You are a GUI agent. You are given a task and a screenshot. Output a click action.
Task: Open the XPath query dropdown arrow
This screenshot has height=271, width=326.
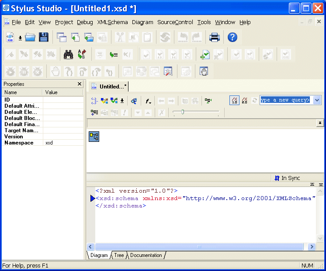(317, 100)
